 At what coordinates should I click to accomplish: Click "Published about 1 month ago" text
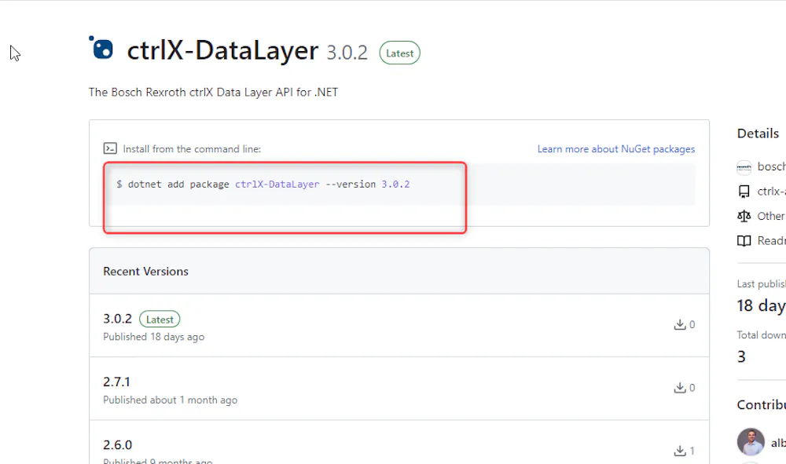coord(171,400)
